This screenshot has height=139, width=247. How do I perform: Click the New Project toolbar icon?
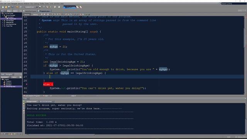(x=6, y=7)
